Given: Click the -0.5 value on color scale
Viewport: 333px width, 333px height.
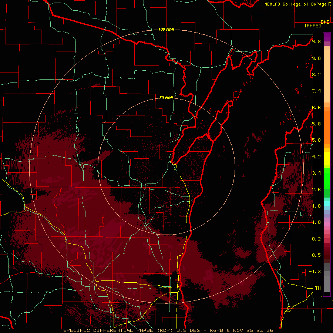Looking at the screenshot, I should [315, 255].
